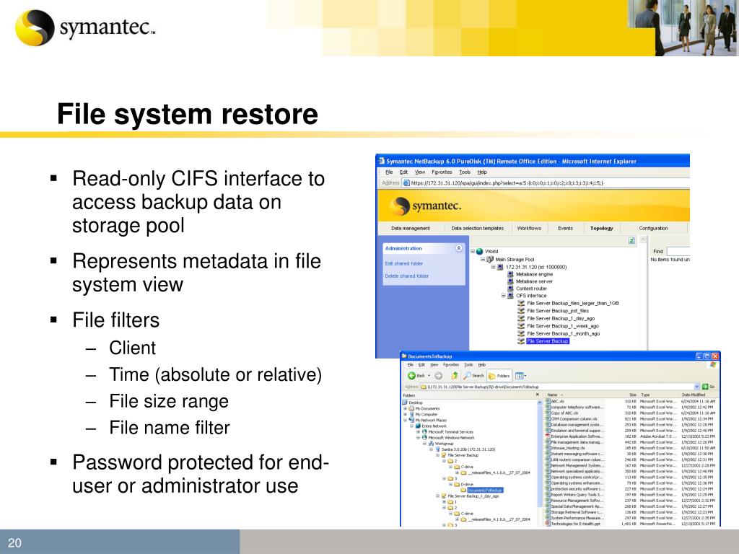Select the highlighted File Server Backup node
The height and width of the screenshot is (554, 739).
click(x=548, y=341)
